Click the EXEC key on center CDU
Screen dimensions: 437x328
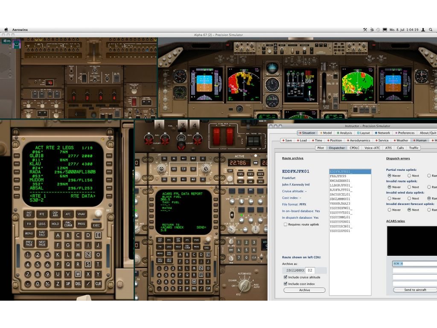point(207,248)
